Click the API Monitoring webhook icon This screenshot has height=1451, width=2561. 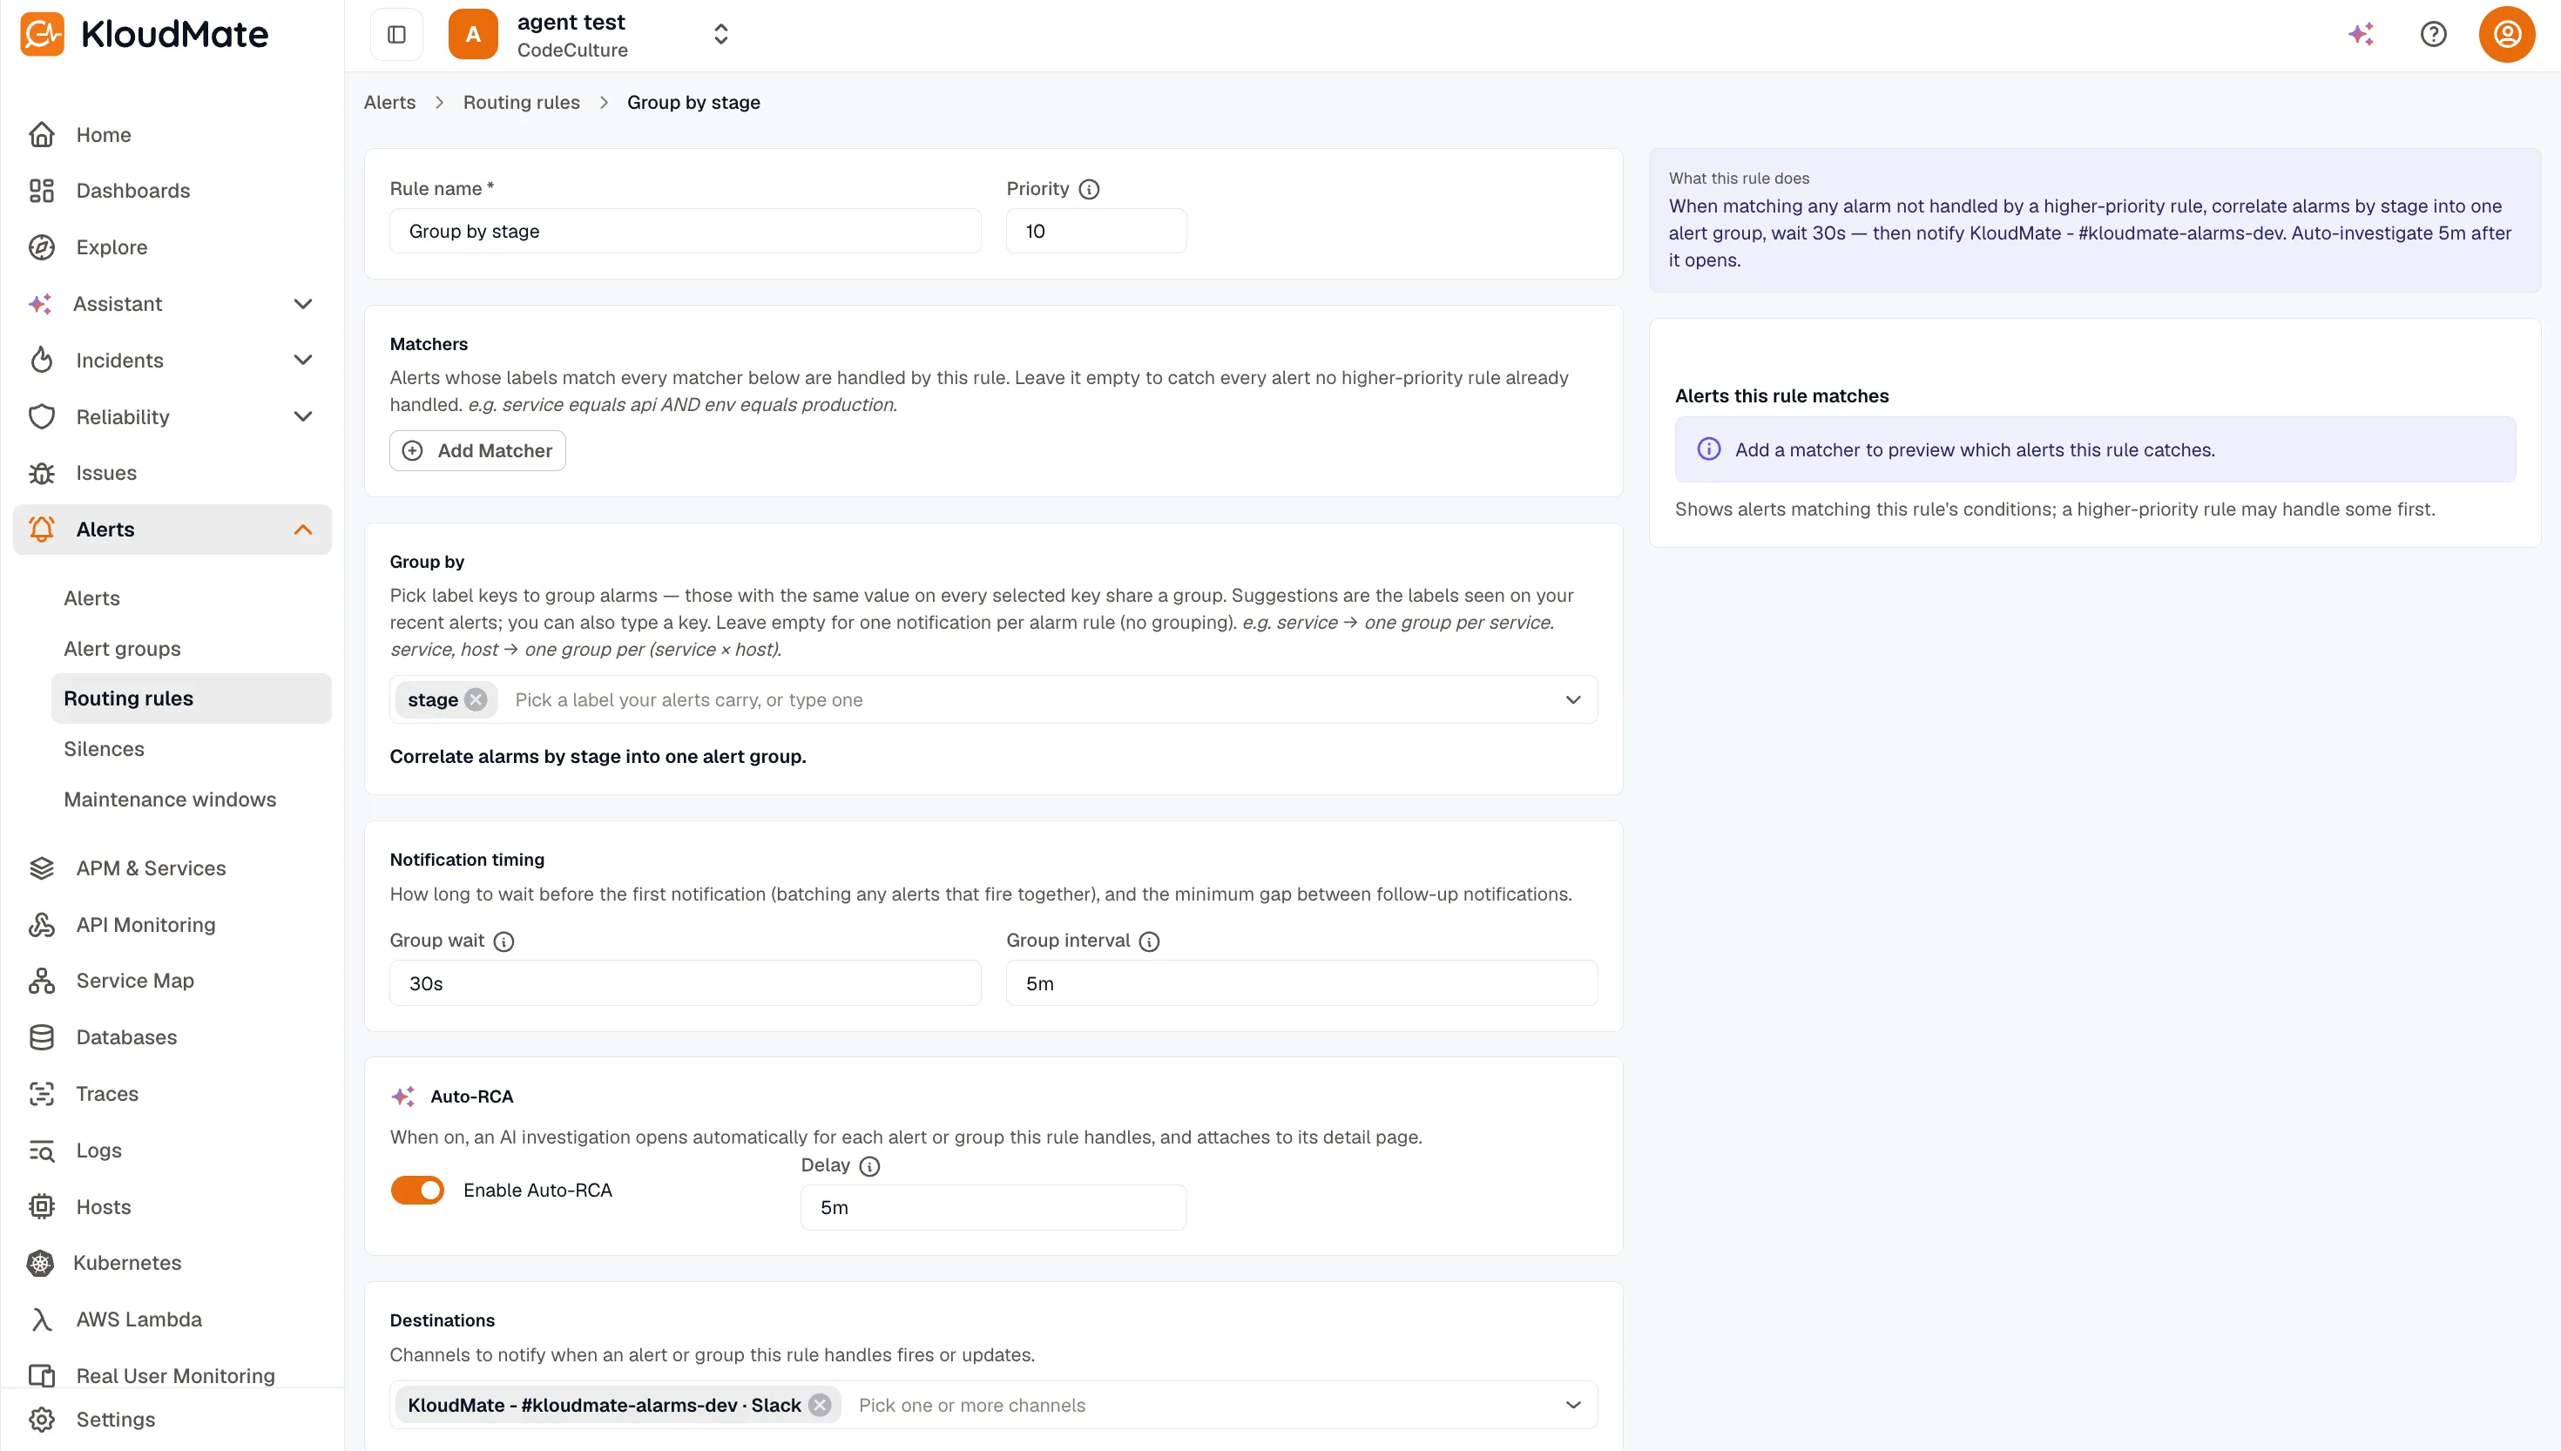click(x=42, y=925)
